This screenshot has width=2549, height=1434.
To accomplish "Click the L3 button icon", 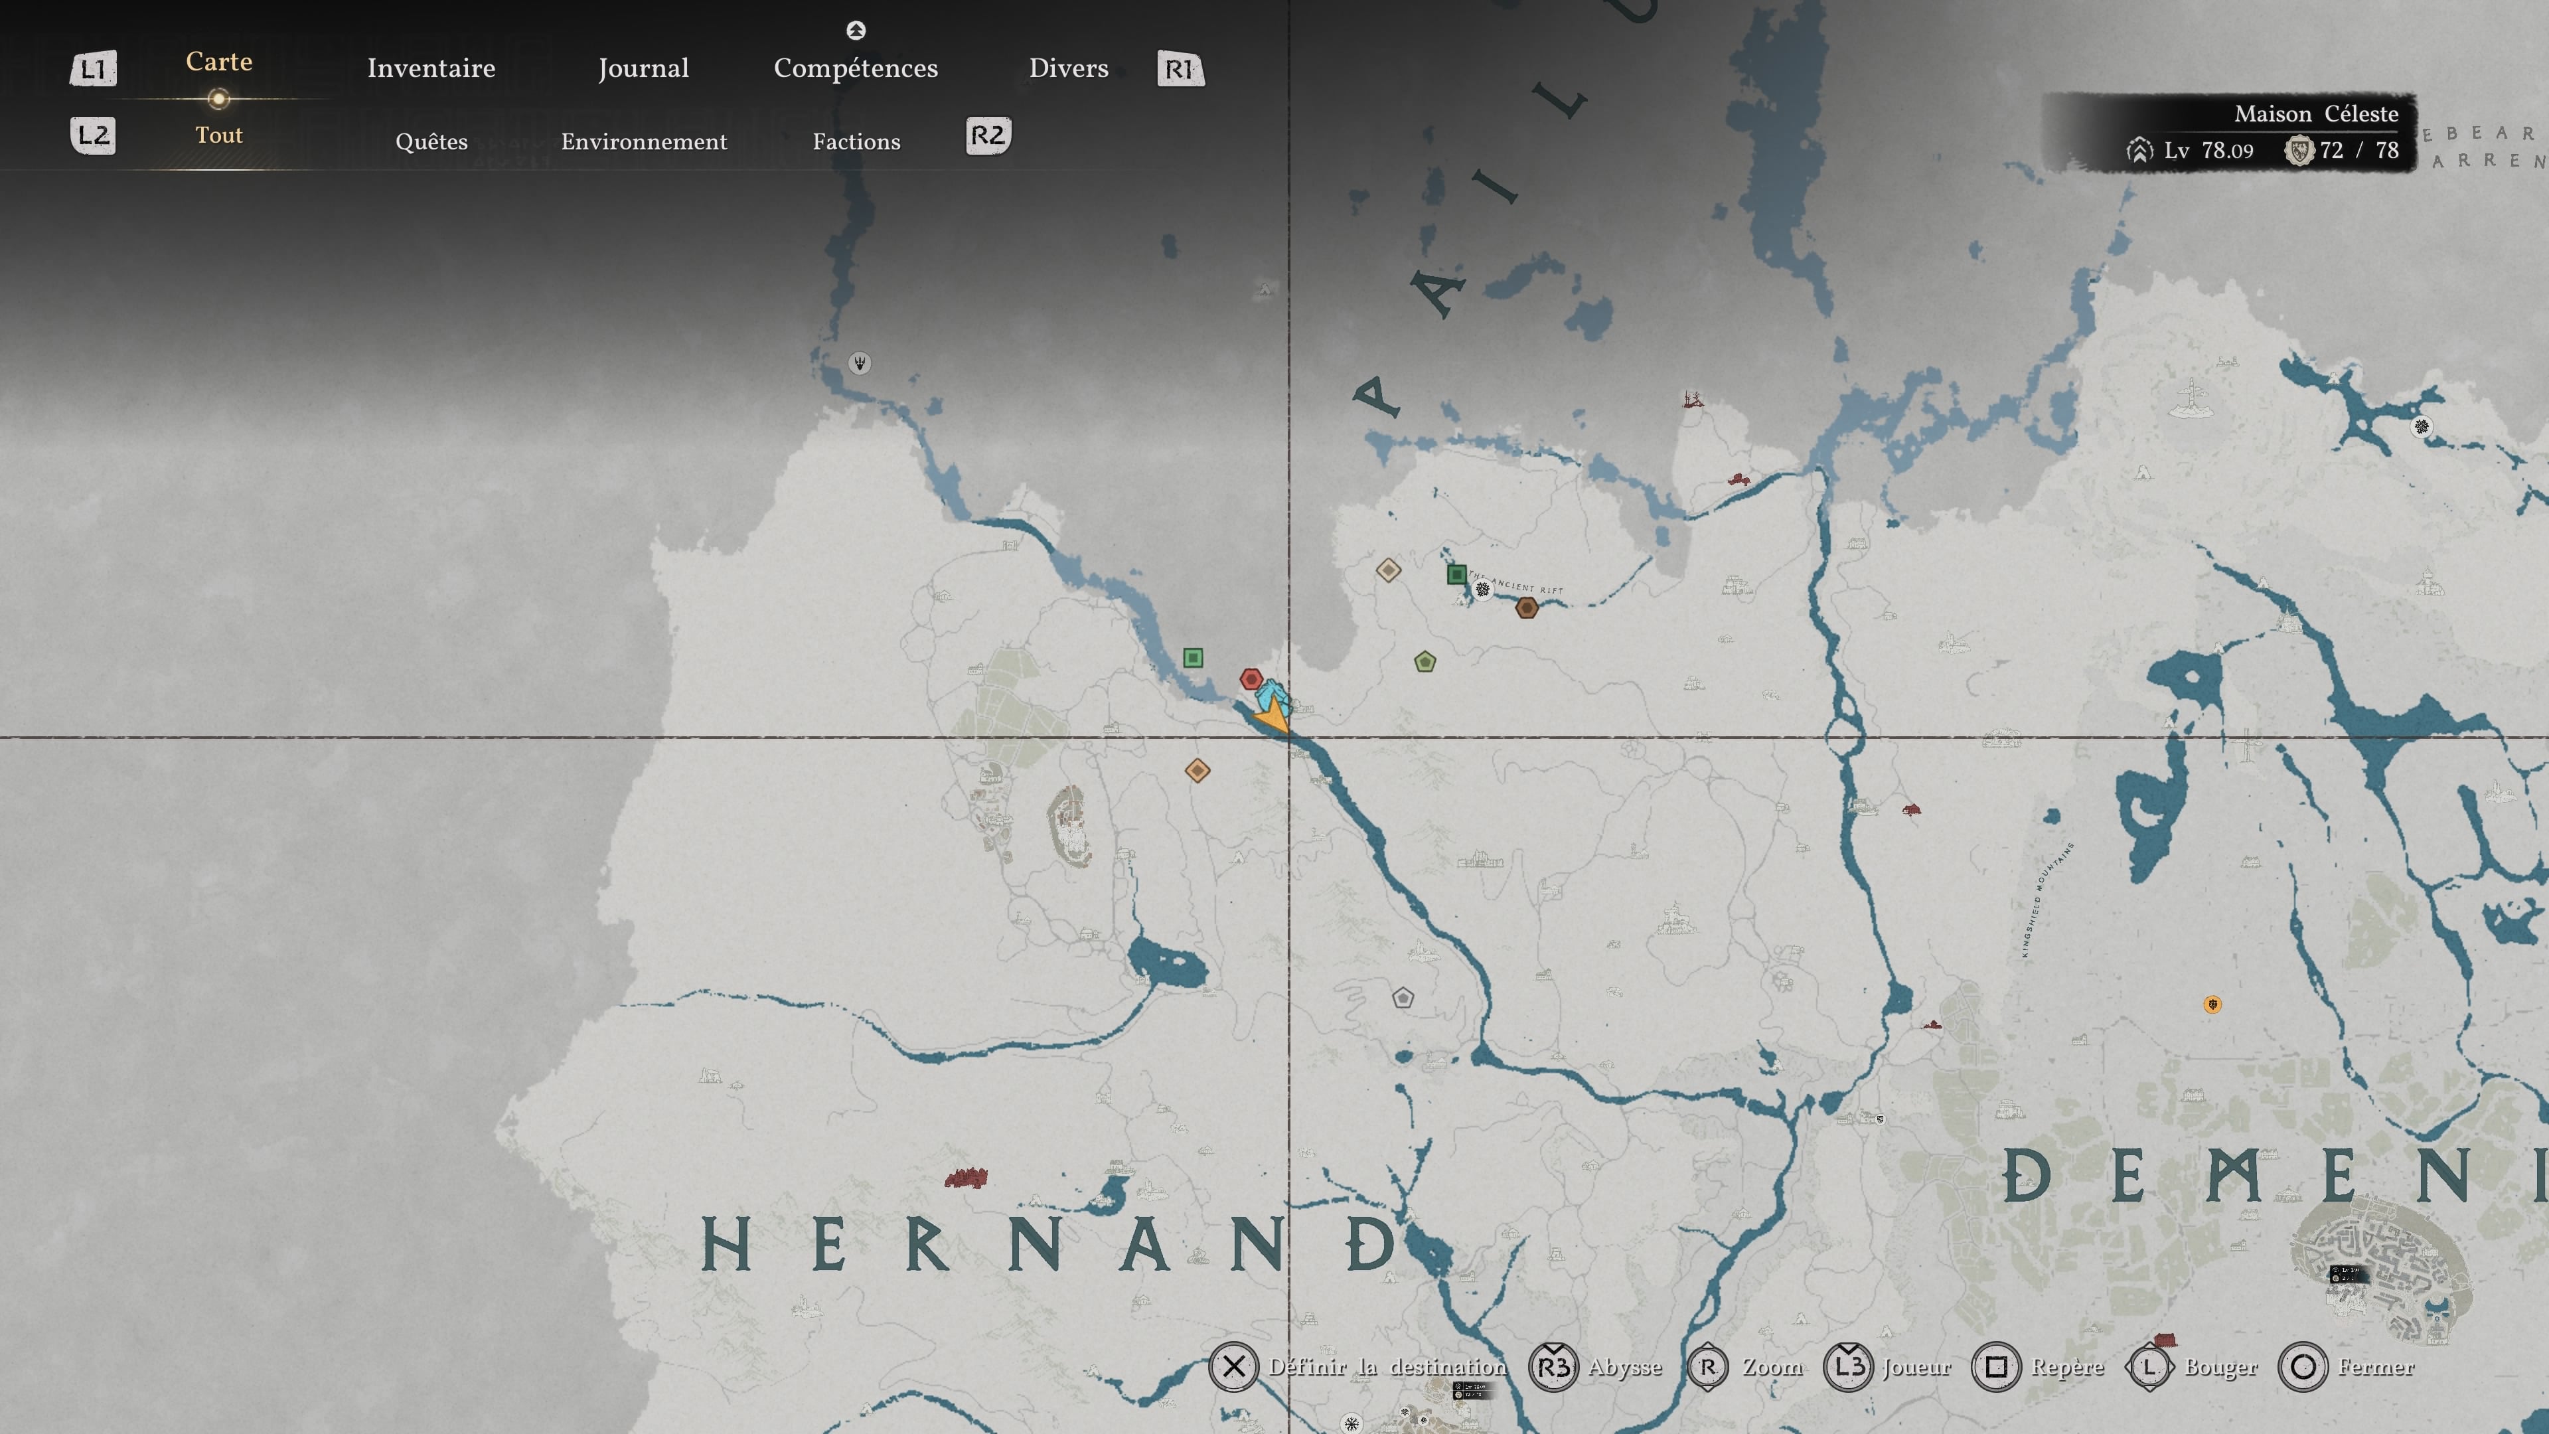I will click(1849, 1367).
